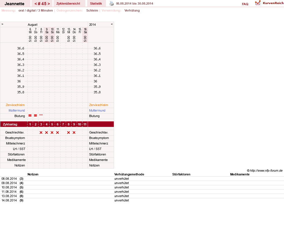Click the right Notizen row label
This screenshot has height=226, width=284.
[x=94, y=165]
